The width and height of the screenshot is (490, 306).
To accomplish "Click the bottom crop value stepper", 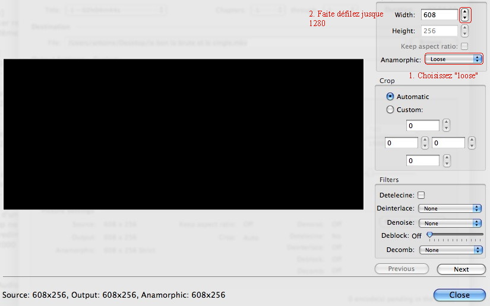I will coord(446,161).
